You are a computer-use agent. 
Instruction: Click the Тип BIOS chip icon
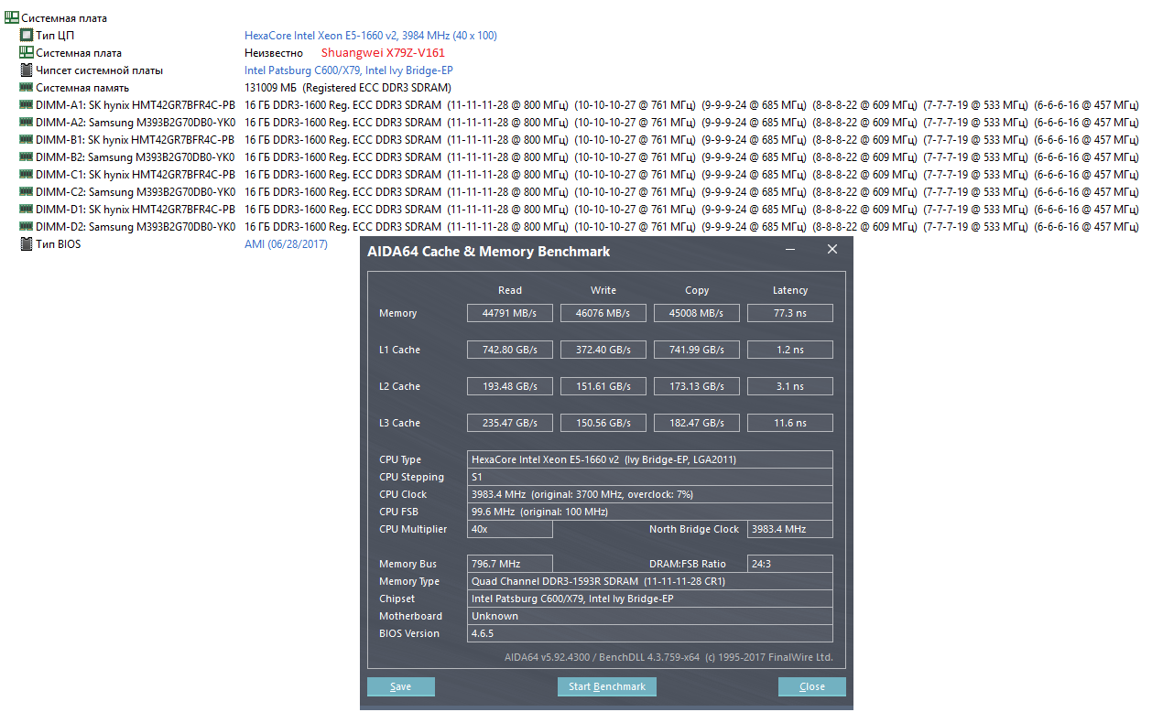point(27,244)
